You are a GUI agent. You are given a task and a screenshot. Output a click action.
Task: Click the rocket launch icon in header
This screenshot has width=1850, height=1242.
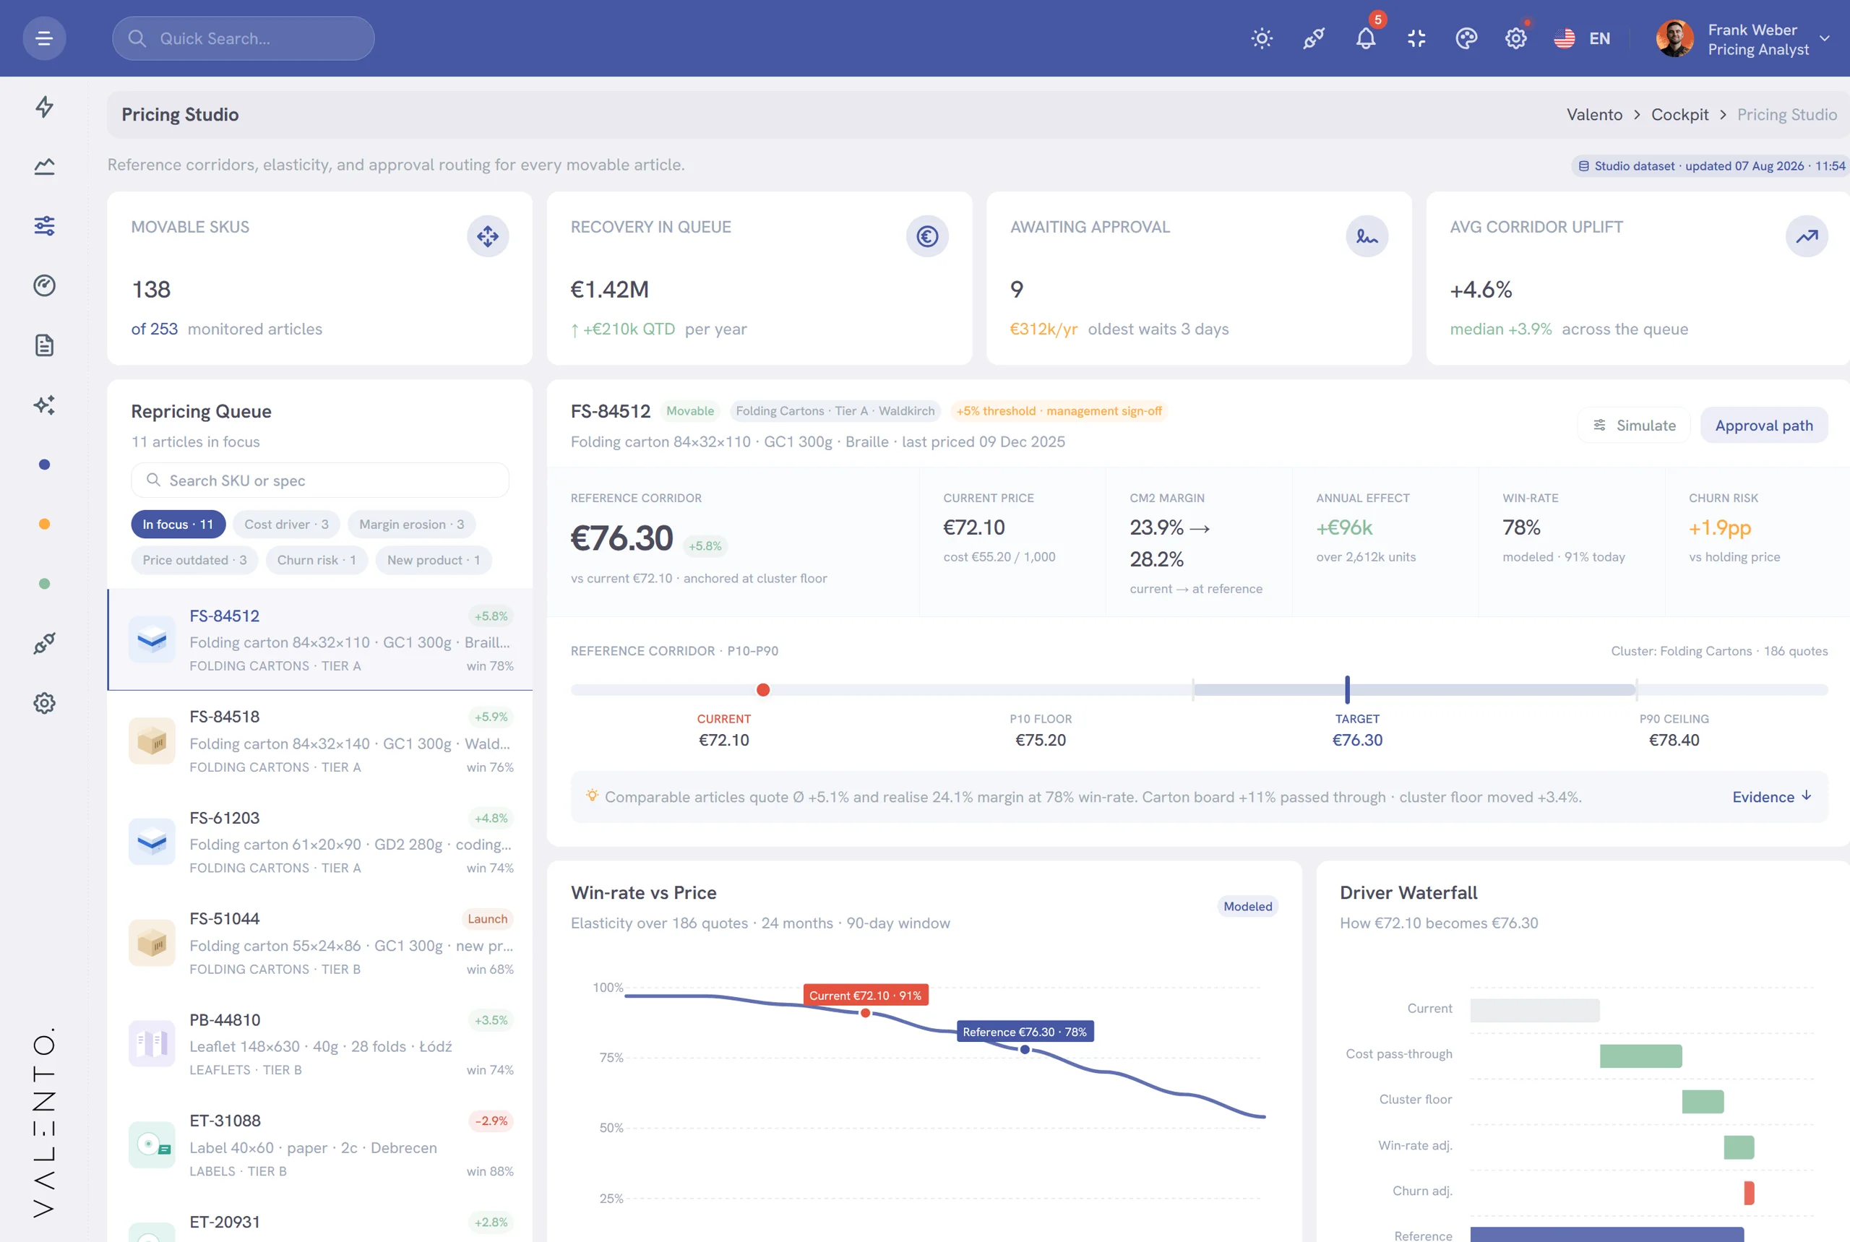click(x=1314, y=38)
